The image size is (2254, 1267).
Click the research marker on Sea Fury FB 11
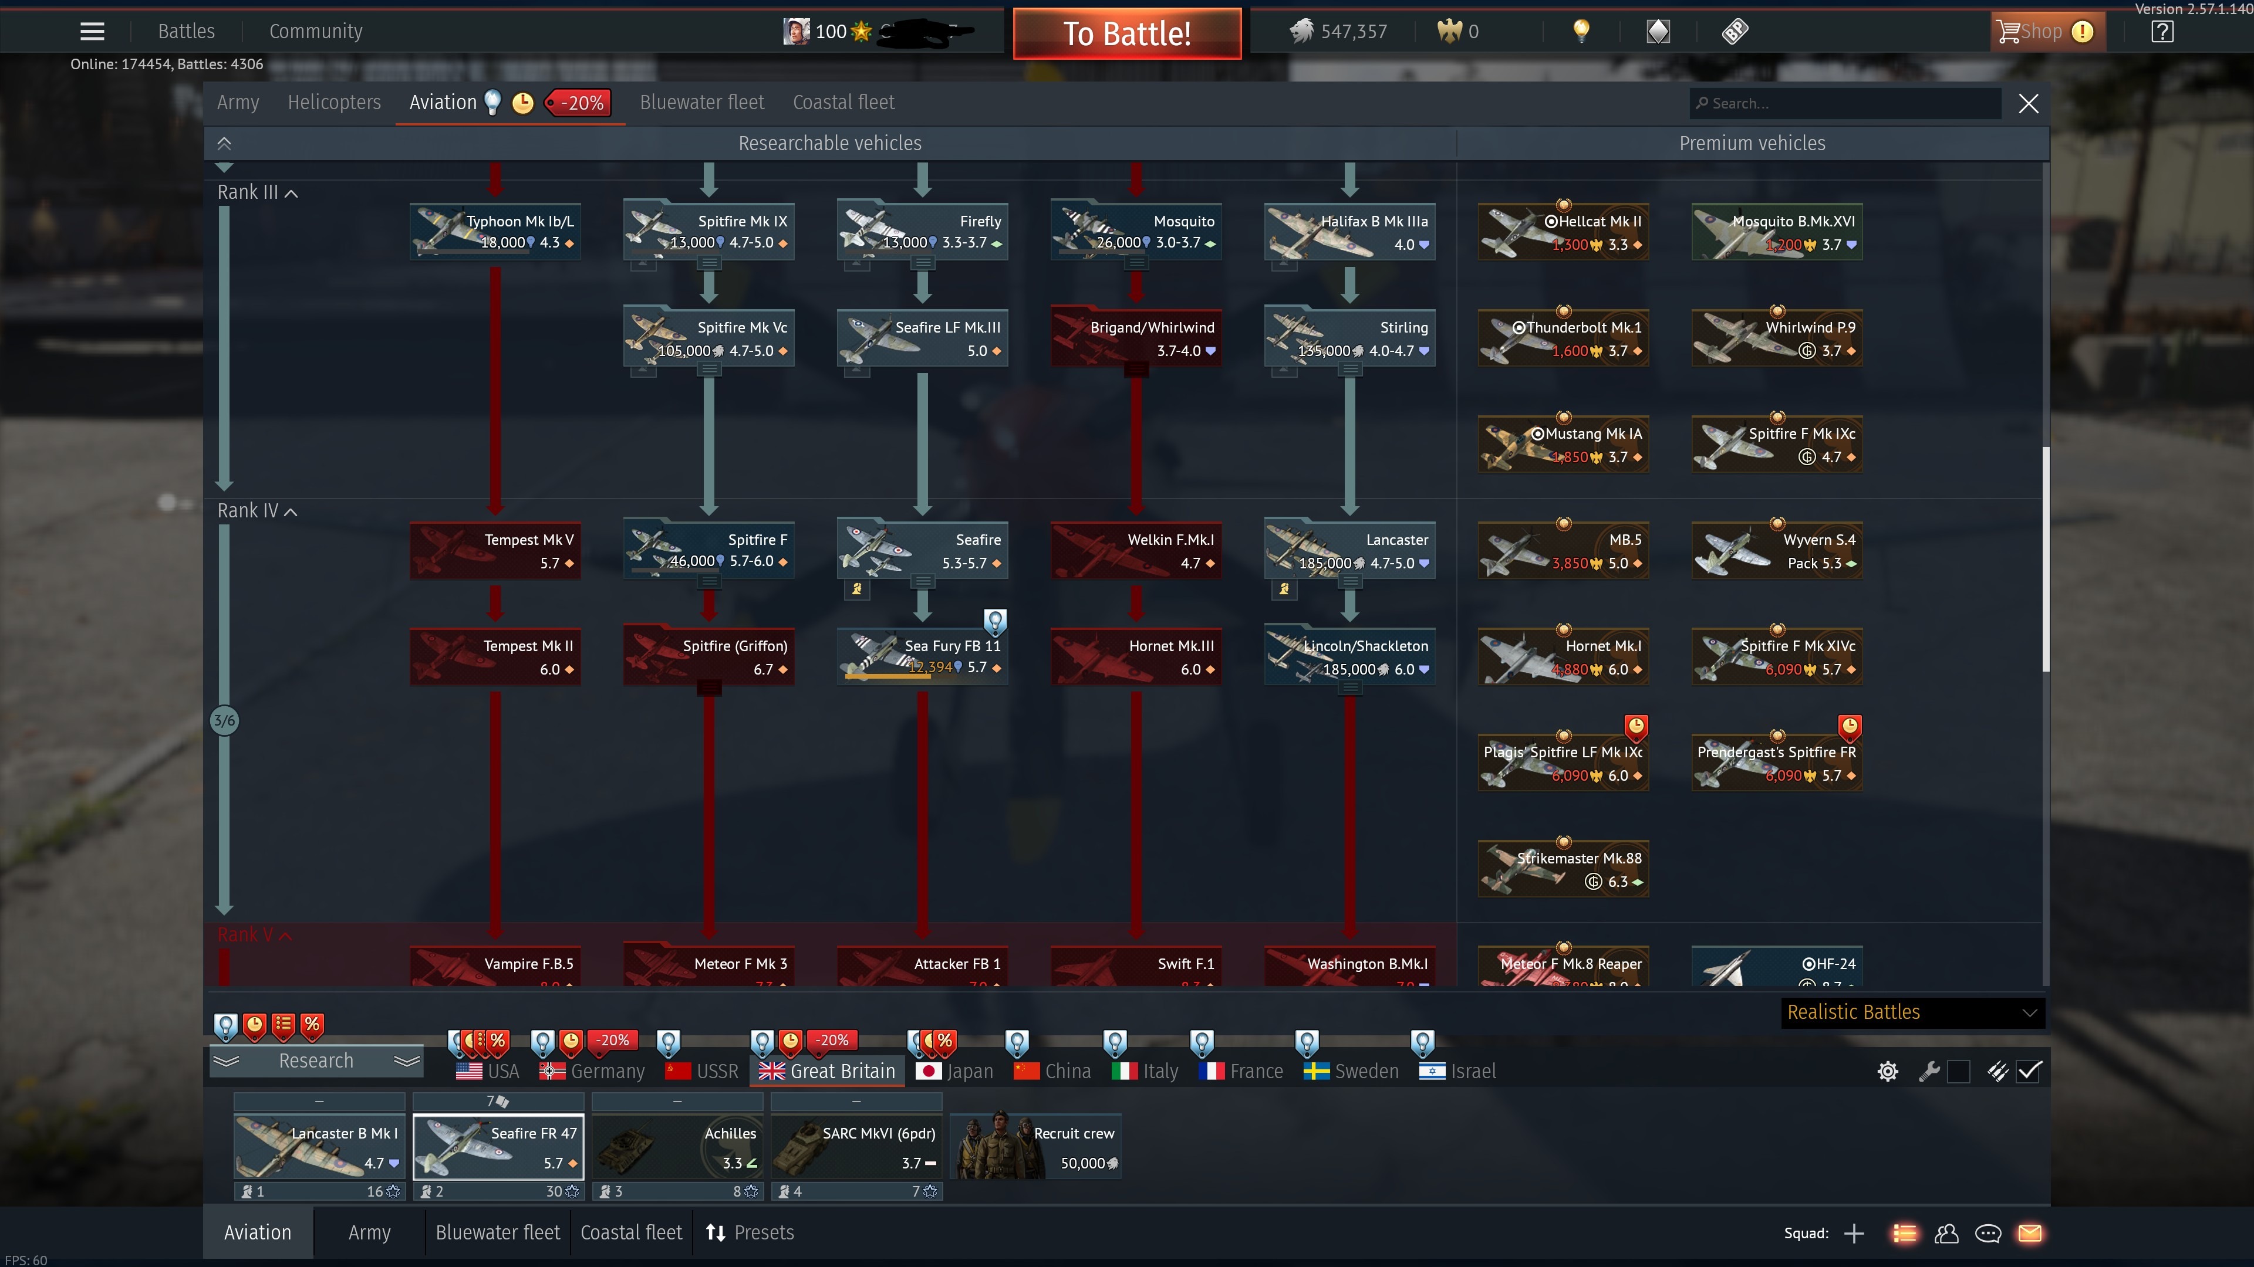tap(995, 622)
